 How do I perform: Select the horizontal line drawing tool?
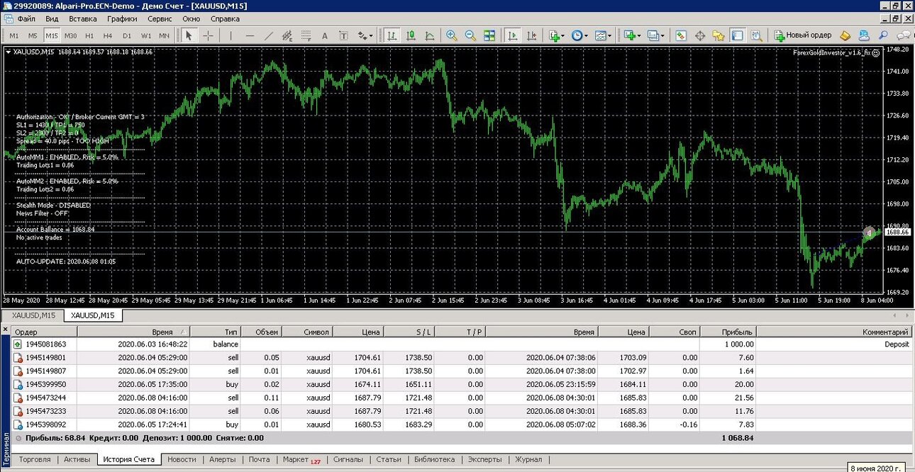click(250, 35)
